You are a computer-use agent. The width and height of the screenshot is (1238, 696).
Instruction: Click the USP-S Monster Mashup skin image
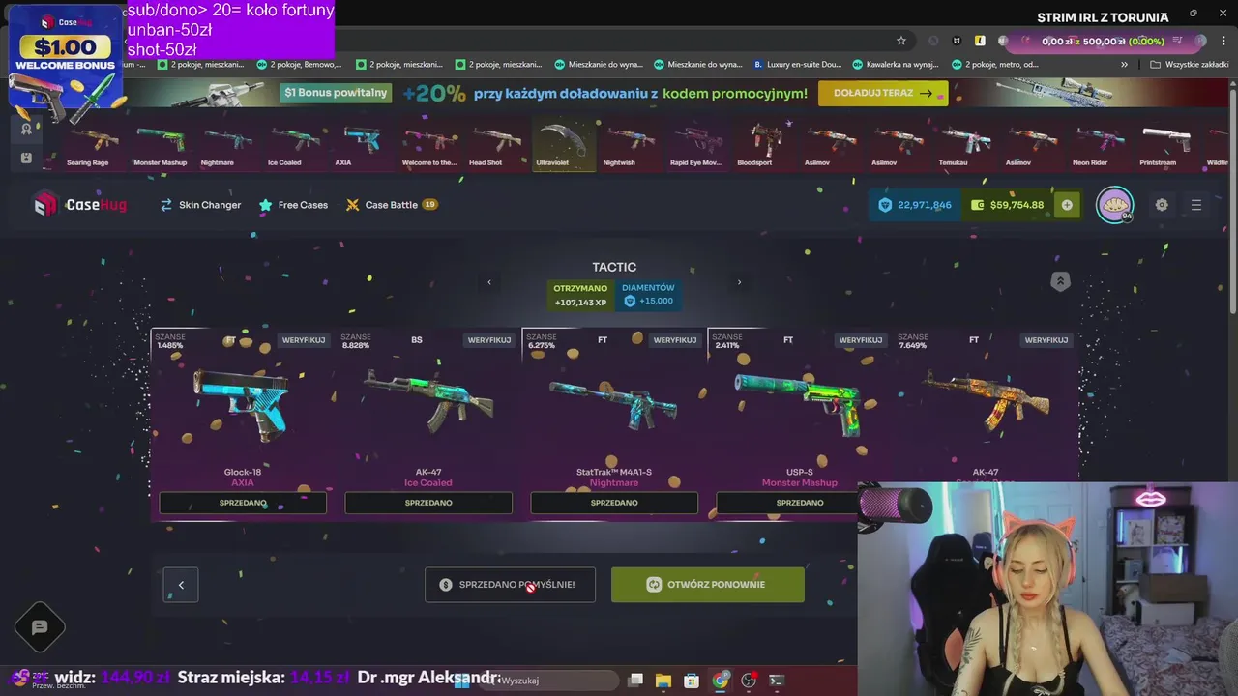coord(801,404)
